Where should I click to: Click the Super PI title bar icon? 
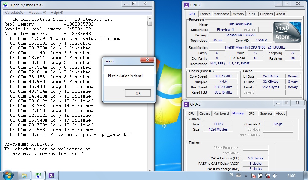point(5,5)
